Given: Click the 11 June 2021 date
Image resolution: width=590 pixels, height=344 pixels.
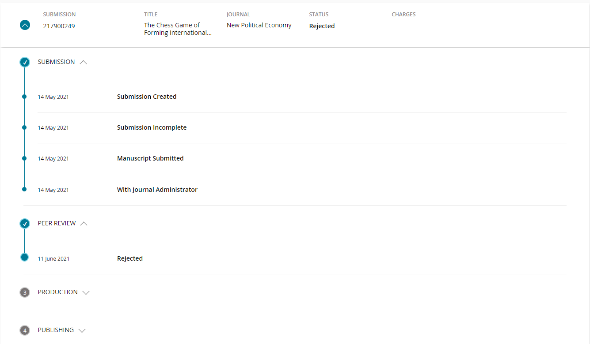Looking at the screenshot, I should pyautogui.click(x=53, y=259).
